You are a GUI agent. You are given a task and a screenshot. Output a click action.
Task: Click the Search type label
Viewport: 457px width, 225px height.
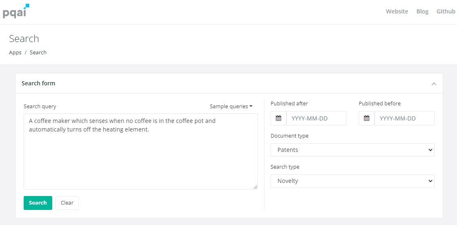tap(285, 167)
